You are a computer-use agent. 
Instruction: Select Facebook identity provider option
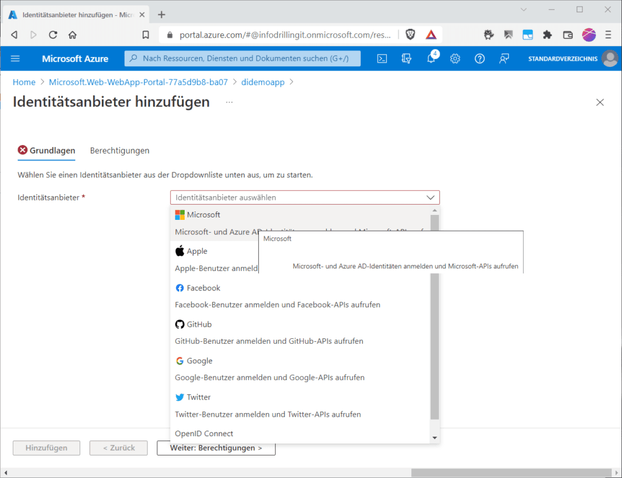300,296
